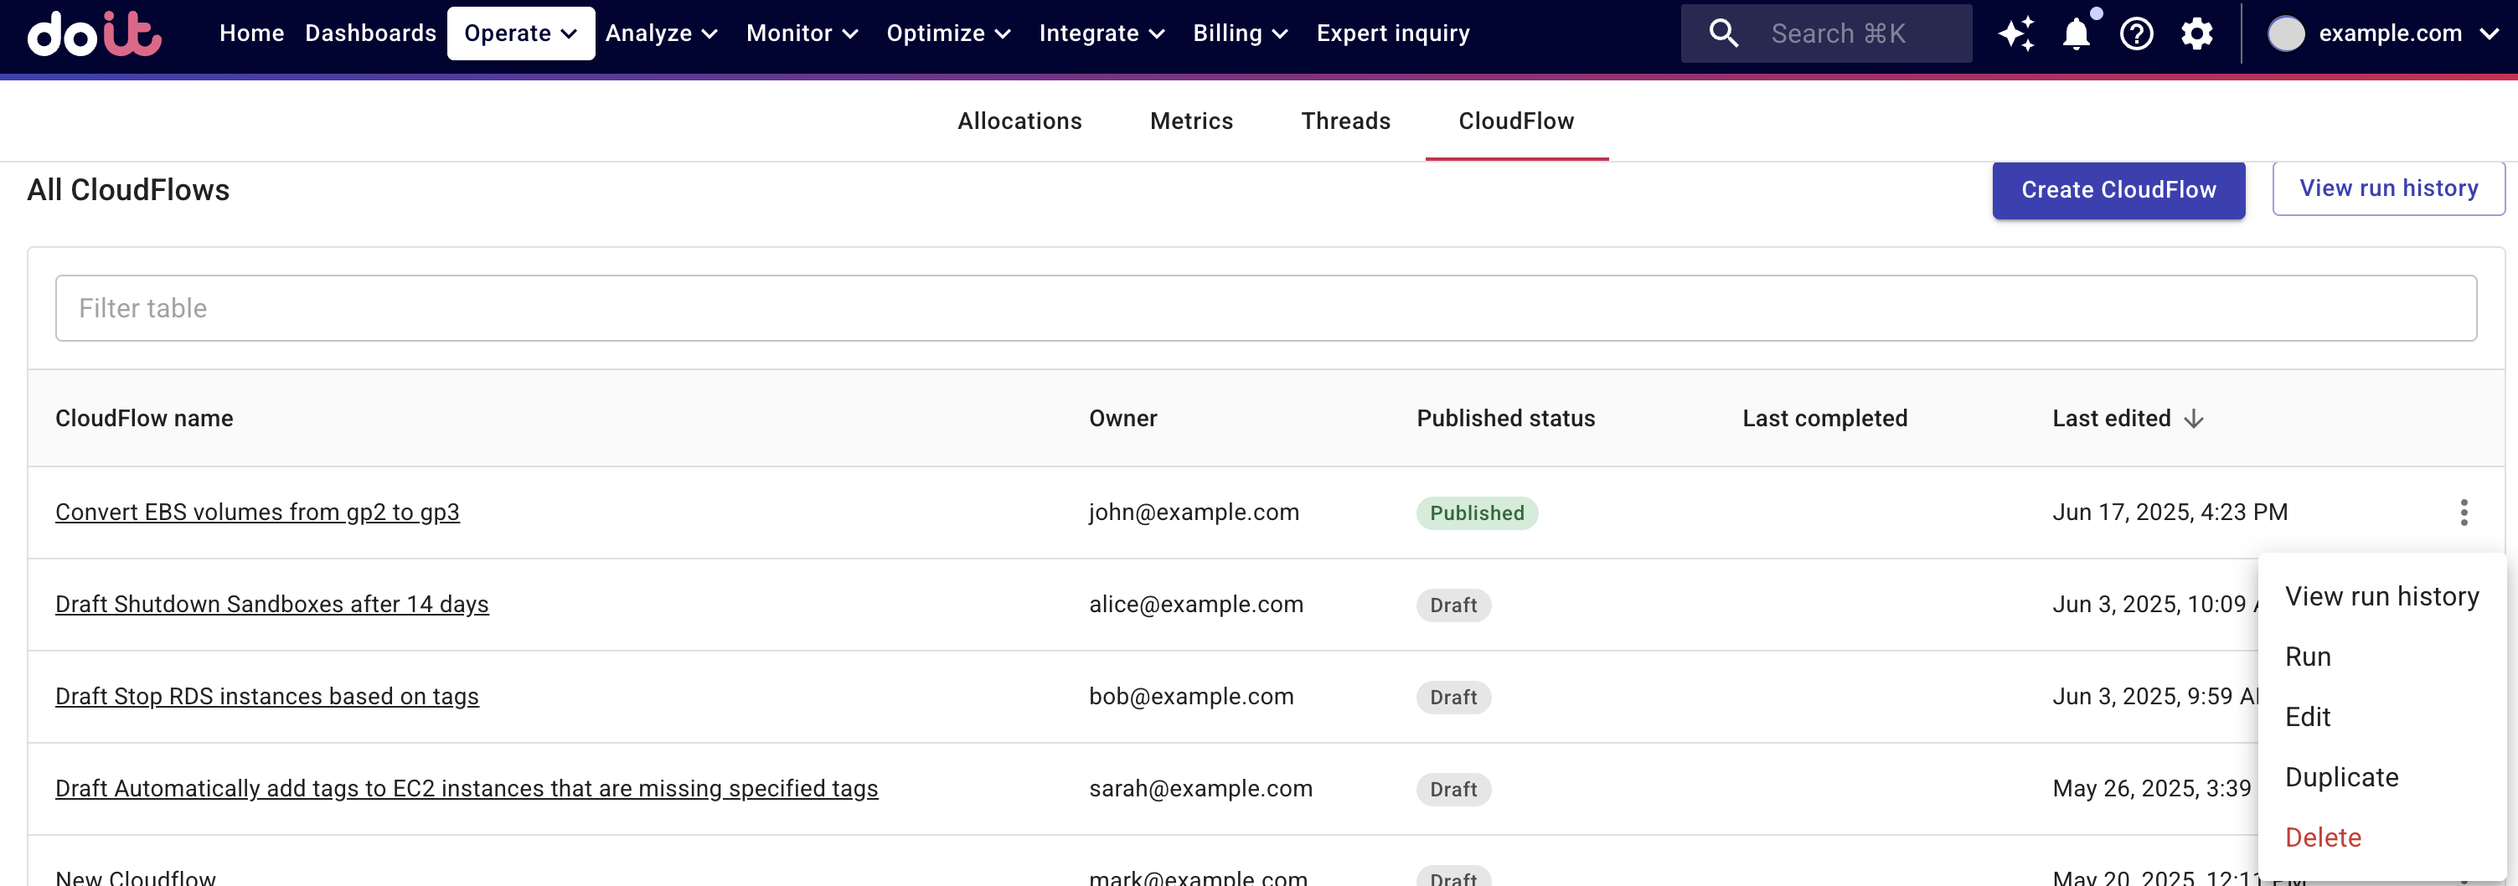Image resolution: width=2518 pixels, height=886 pixels.
Task: Choose Duplicate in the context menu
Action: [x=2381, y=778]
